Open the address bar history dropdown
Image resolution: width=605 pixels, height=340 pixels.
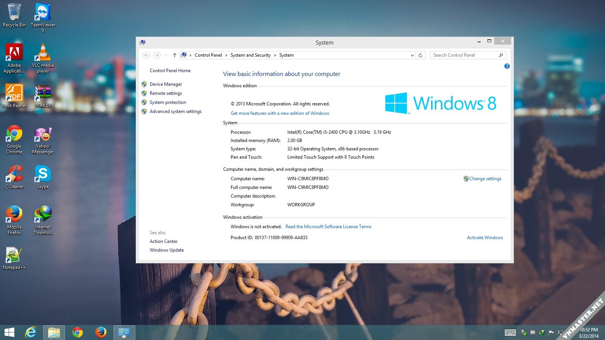pos(412,55)
